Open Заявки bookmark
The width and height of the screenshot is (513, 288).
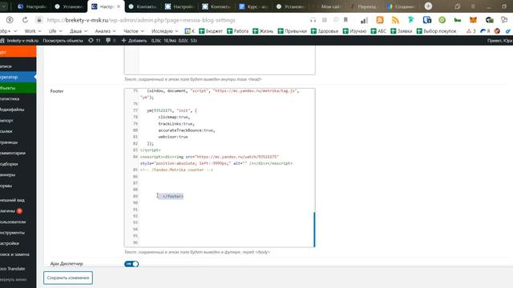pos(401,31)
